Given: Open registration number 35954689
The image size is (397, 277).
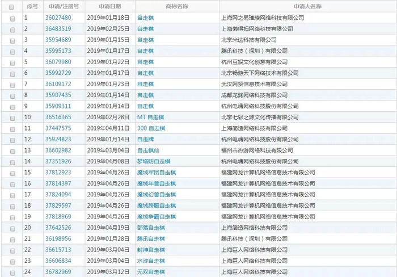Looking at the screenshot, I should [x=58, y=40].
